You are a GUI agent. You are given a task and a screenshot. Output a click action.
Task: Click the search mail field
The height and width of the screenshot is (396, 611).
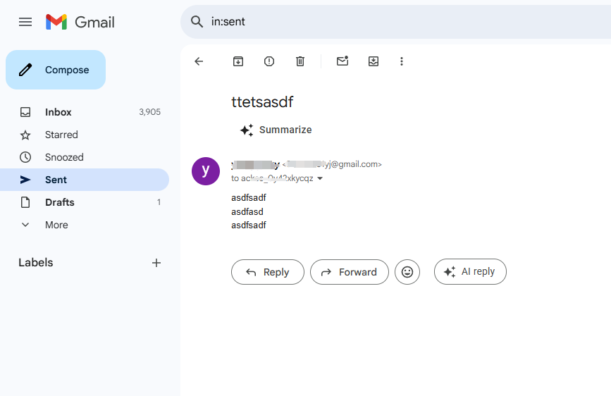395,22
